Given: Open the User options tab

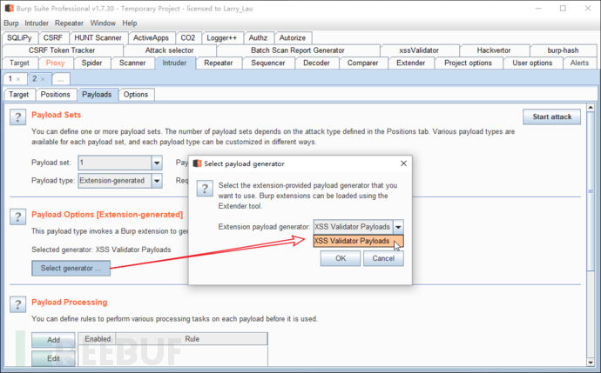Looking at the screenshot, I should [x=532, y=63].
